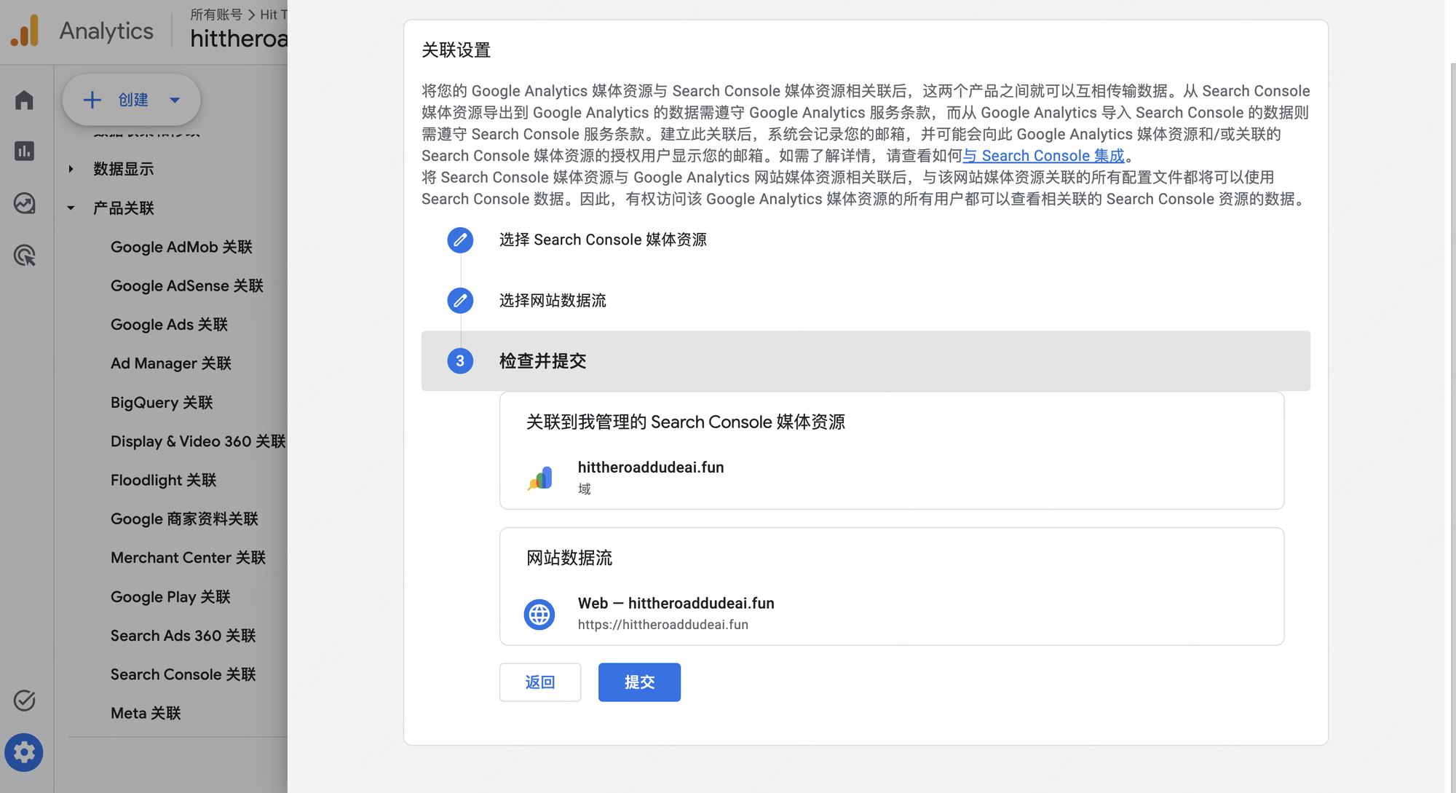The width and height of the screenshot is (1456, 793).
Task: Open Display & Video 360 关联
Action: pyautogui.click(x=198, y=441)
